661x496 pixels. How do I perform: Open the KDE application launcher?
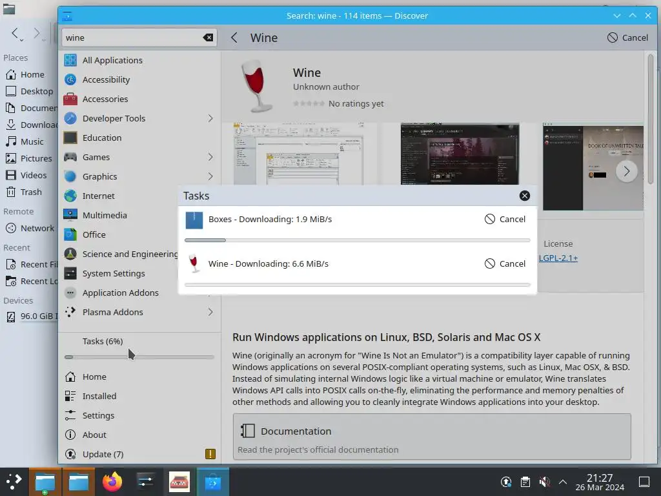point(14,482)
